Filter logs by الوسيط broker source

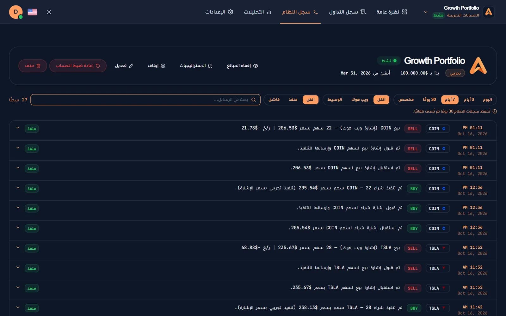(x=335, y=100)
